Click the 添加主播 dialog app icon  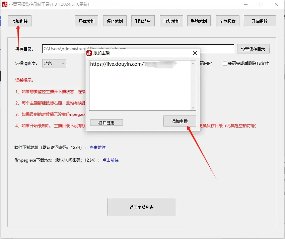(x=89, y=53)
